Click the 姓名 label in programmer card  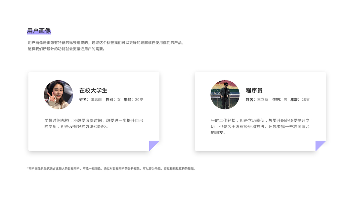(250, 99)
